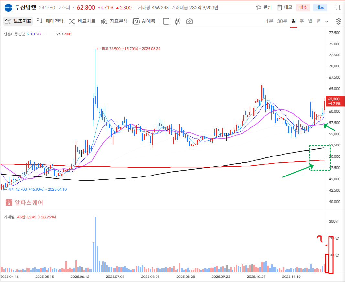The image size is (345, 282).
Task: Expand the time interval dropdown chevron
Action: [x=327, y=21]
